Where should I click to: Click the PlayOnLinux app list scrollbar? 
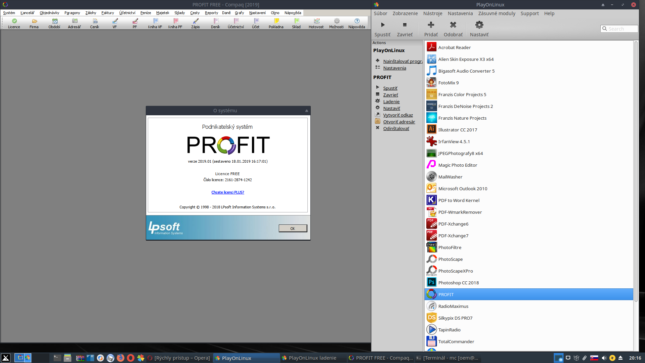pyautogui.click(x=636, y=171)
